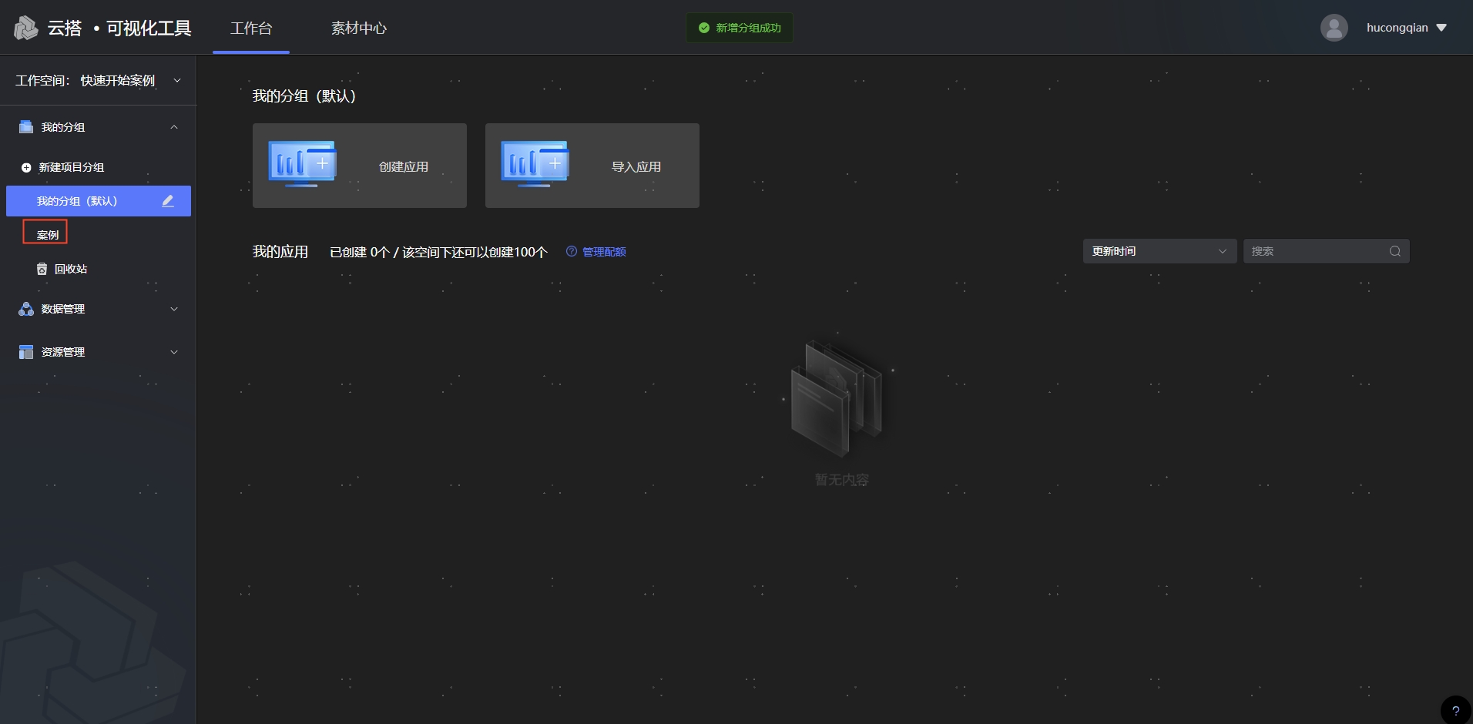Image resolution: width=1473 pixels, height=724 pixels.
Task: Click the 可视化工具 title text
Action: coord(149,28)
